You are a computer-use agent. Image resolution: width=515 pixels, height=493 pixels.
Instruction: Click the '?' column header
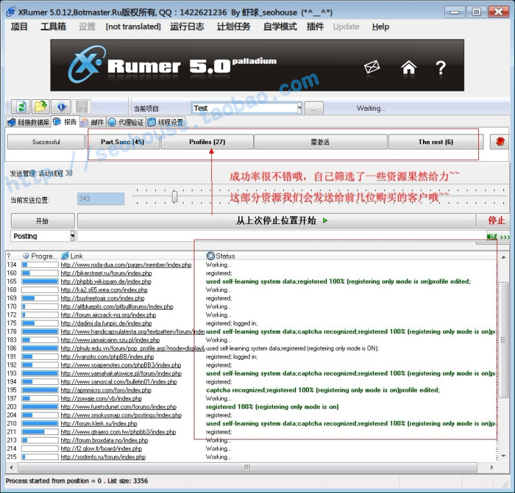[x=9, y=256]
